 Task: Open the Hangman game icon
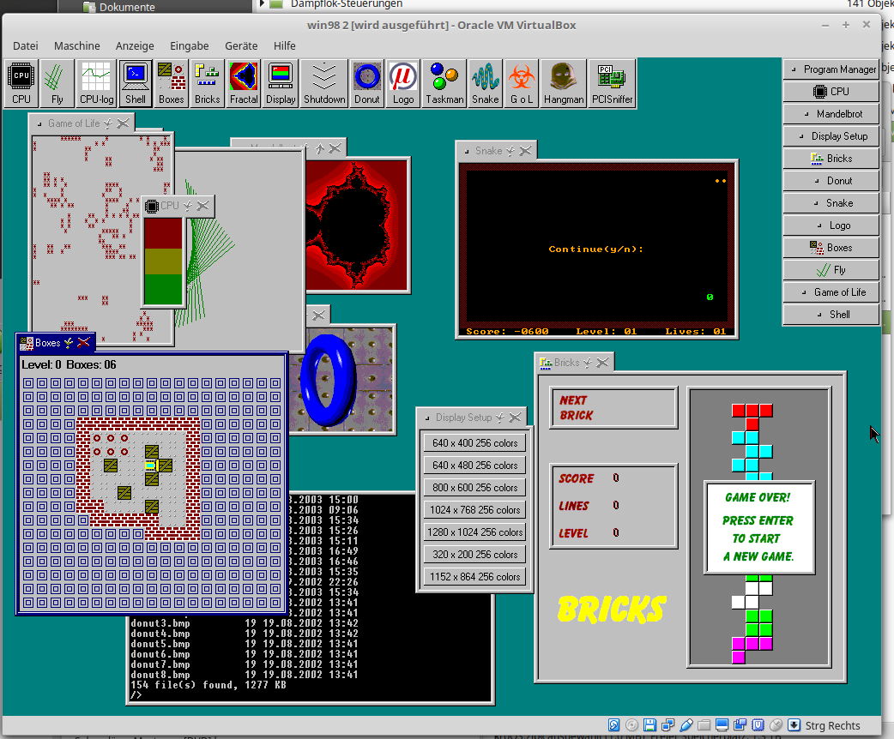(x=564, y=83)
